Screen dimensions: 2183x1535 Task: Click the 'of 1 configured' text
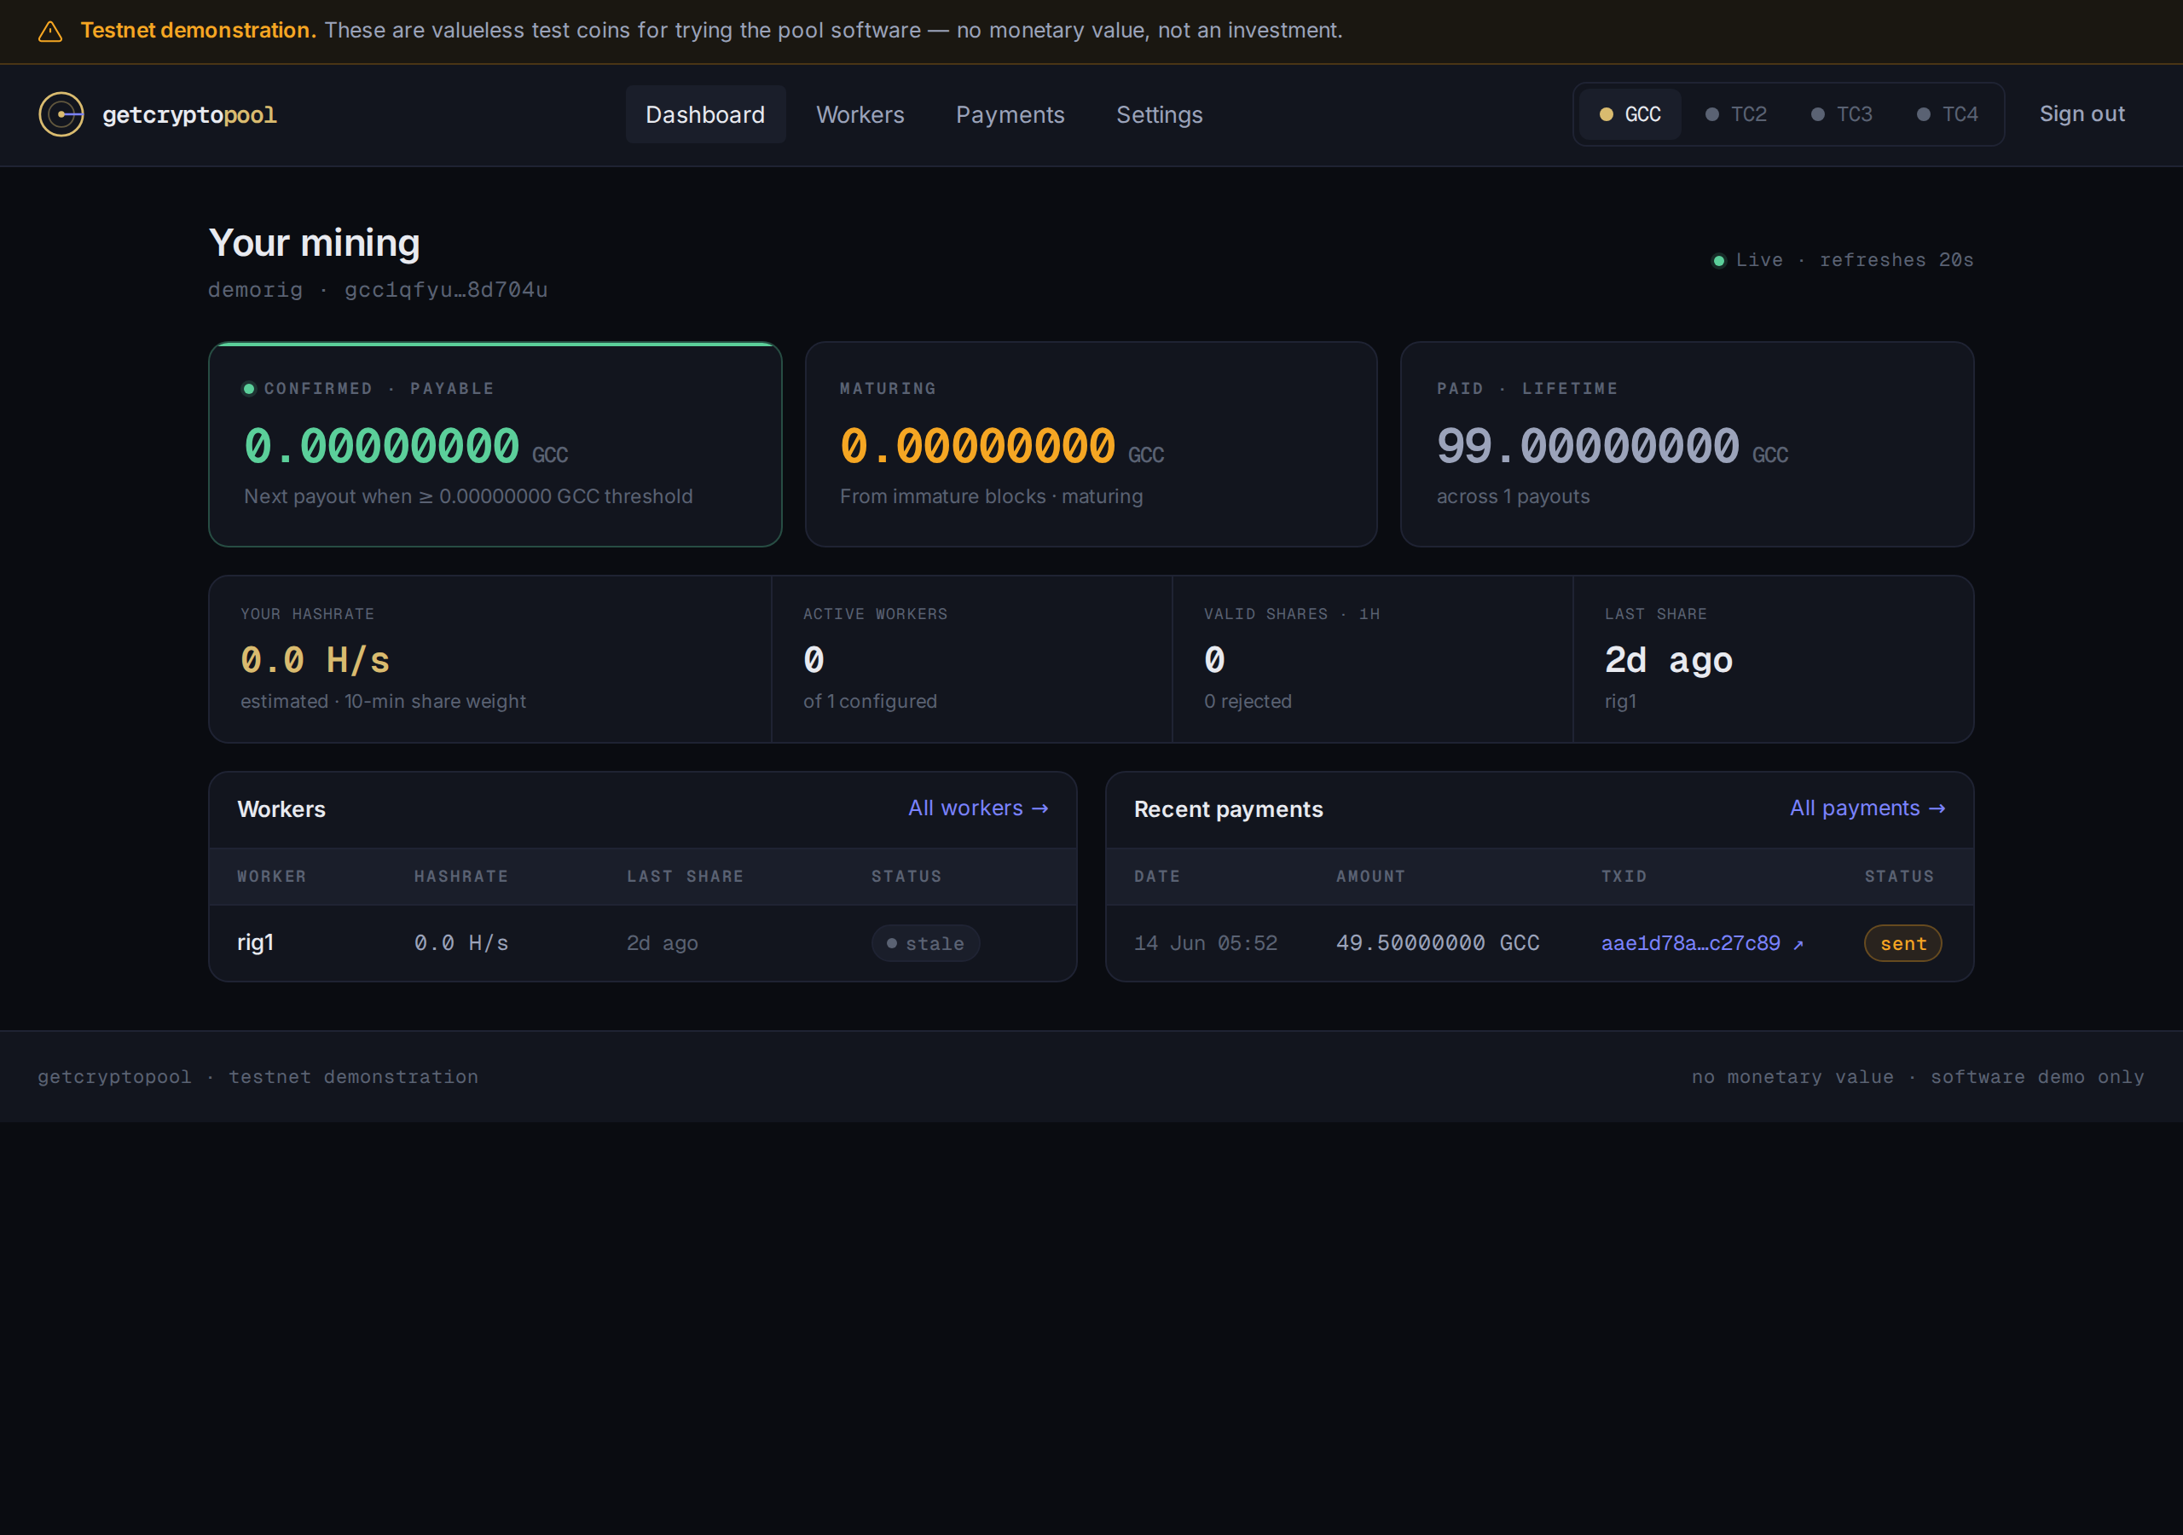coord(870,702)
